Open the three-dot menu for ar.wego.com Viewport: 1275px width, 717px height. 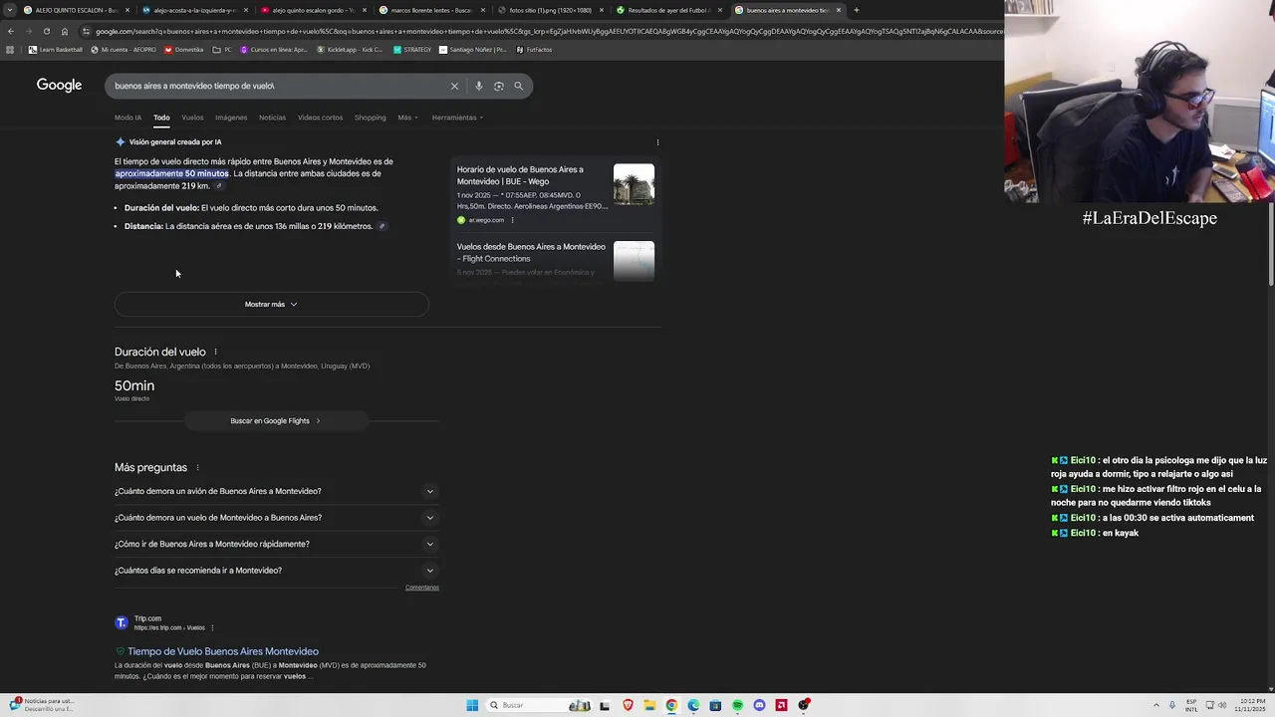click(512, 220)
